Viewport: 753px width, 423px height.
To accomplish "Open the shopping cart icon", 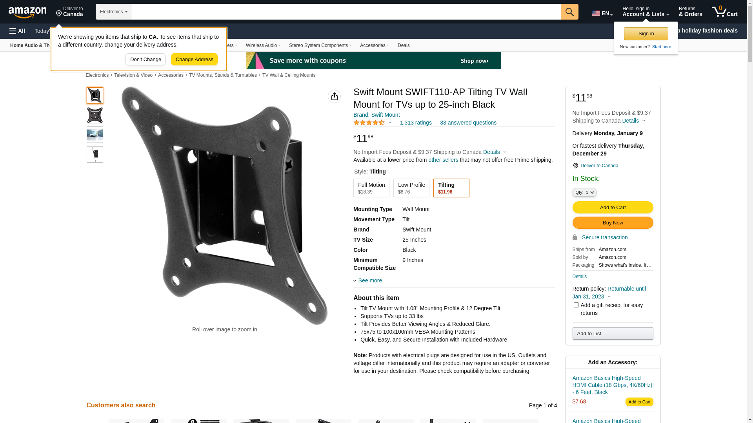I will [724, 12].
